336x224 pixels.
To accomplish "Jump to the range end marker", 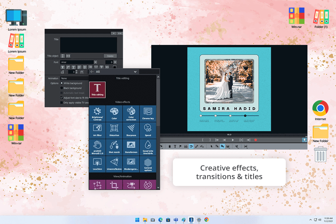I will pyautogui.click(x=248, y=140).
